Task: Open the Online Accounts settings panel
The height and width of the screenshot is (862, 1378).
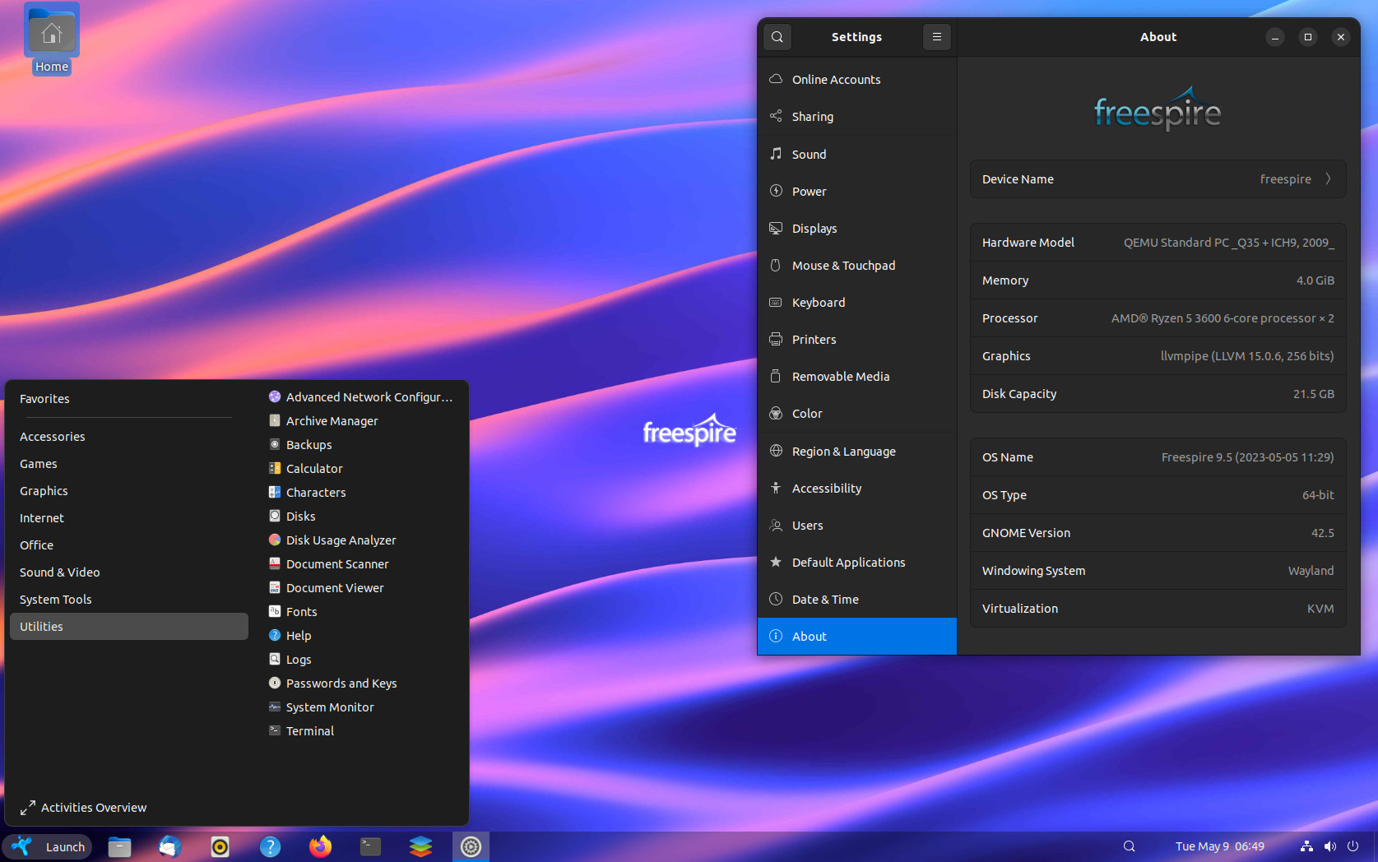Action: 857,80
